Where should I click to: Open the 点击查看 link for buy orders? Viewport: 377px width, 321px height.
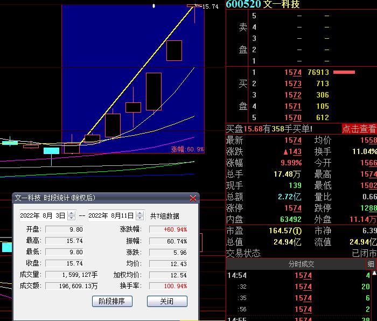pyautogui.click(x=359, y=129)
